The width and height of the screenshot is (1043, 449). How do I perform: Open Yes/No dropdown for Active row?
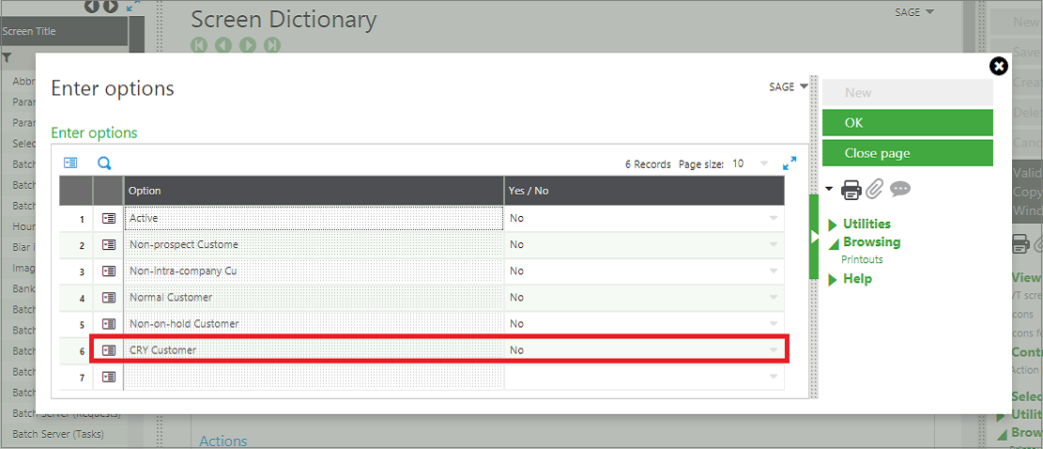[773, 218]
